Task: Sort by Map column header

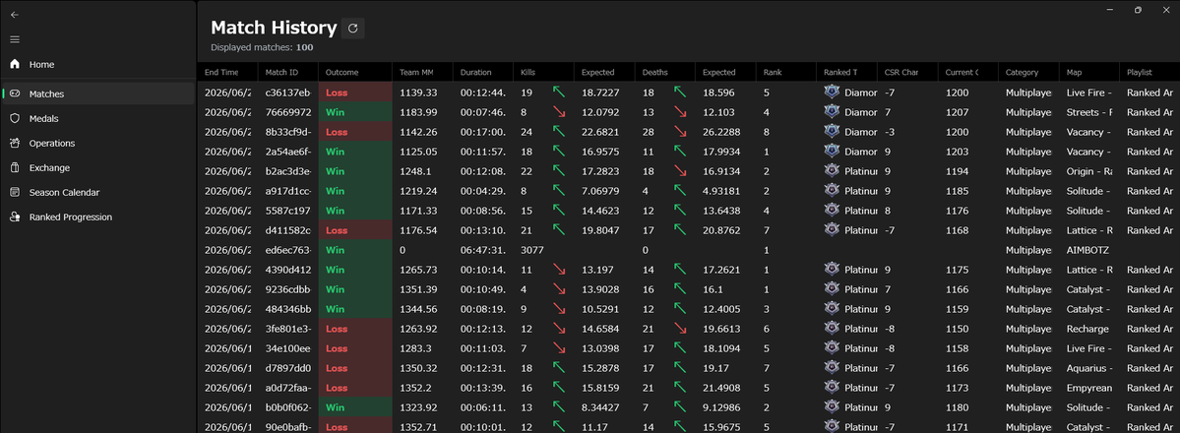Action: pyautogui.click(x=1088, y=72)
